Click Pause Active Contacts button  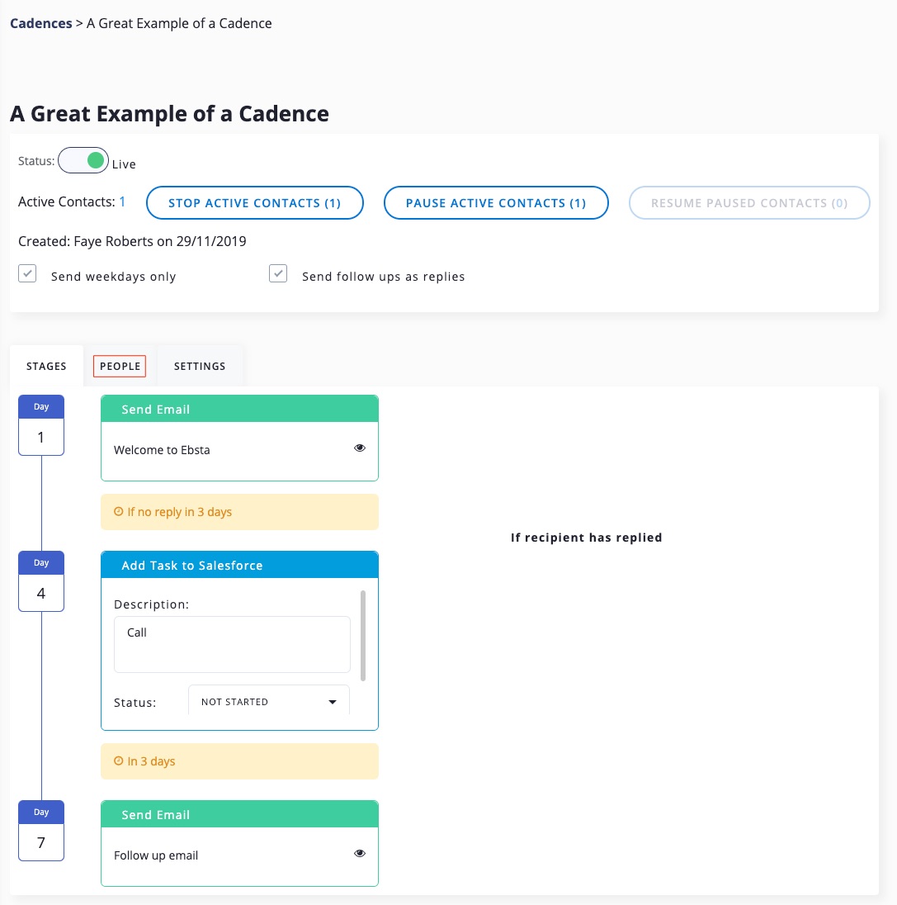tap(496, 203)
